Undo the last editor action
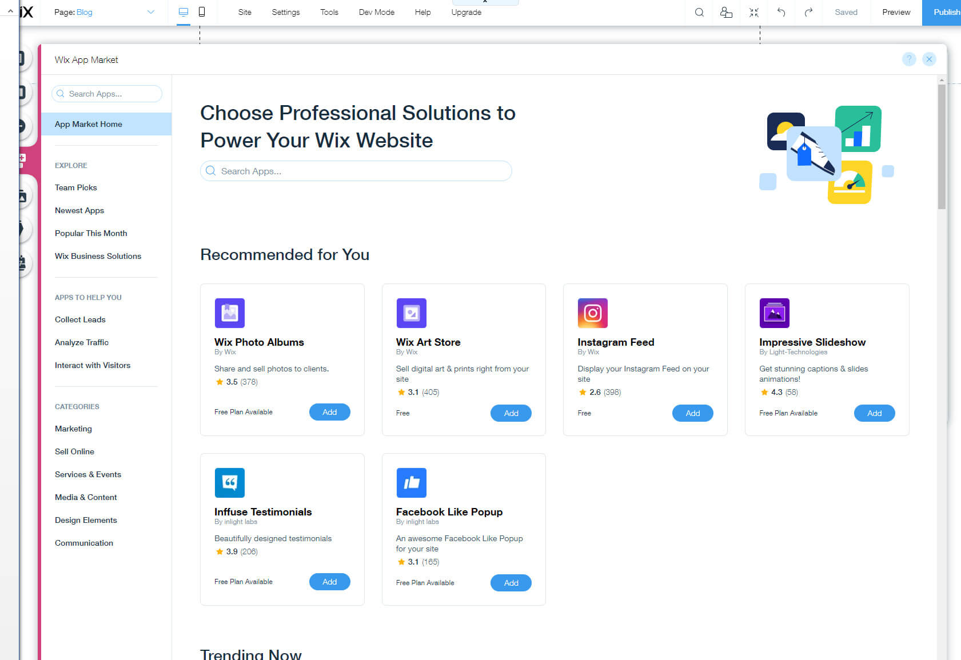 (x=781, y=12)
